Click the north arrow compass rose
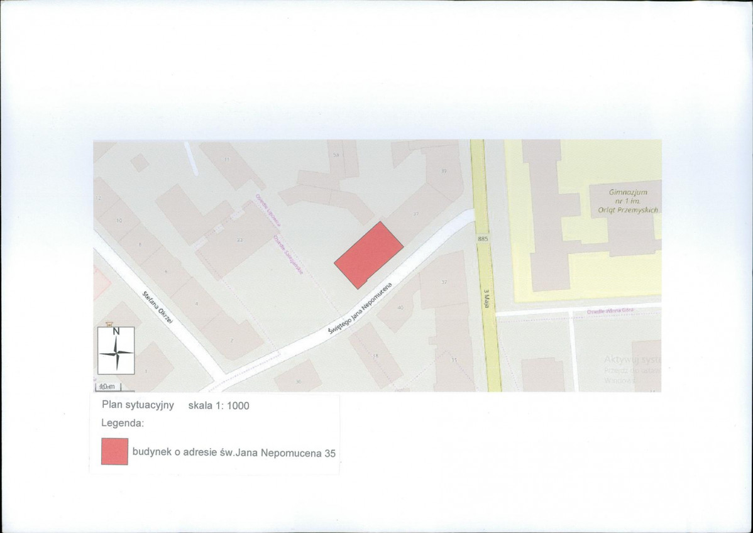Screen dimensions: 753x533 click(x=116, y=351)
